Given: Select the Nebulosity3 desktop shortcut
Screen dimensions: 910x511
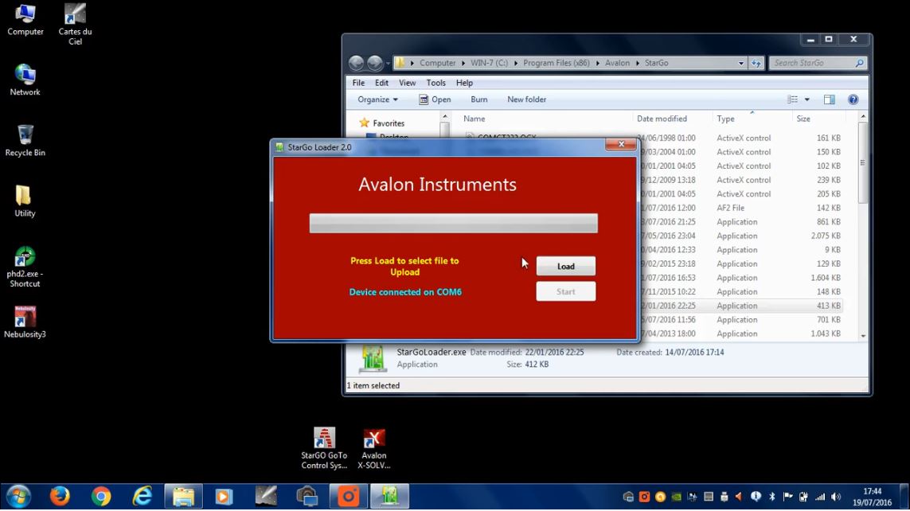Looking at the screenshot, I should pyautogui.click(x=25, y=322).
